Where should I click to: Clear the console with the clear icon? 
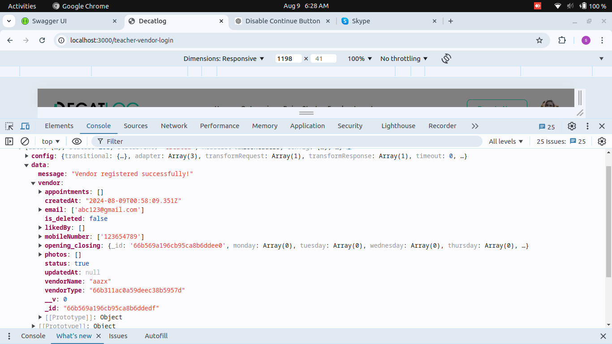coord(25,142)
